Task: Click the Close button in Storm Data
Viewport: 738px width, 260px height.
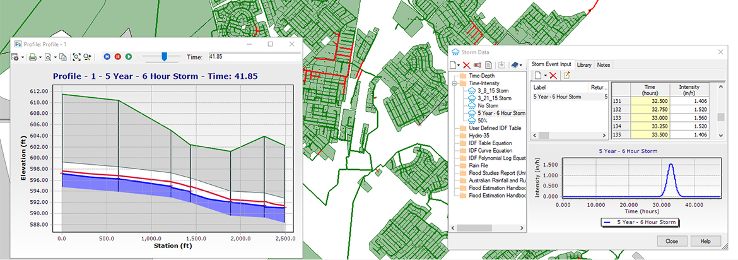Action: click(x=671, y=241)
